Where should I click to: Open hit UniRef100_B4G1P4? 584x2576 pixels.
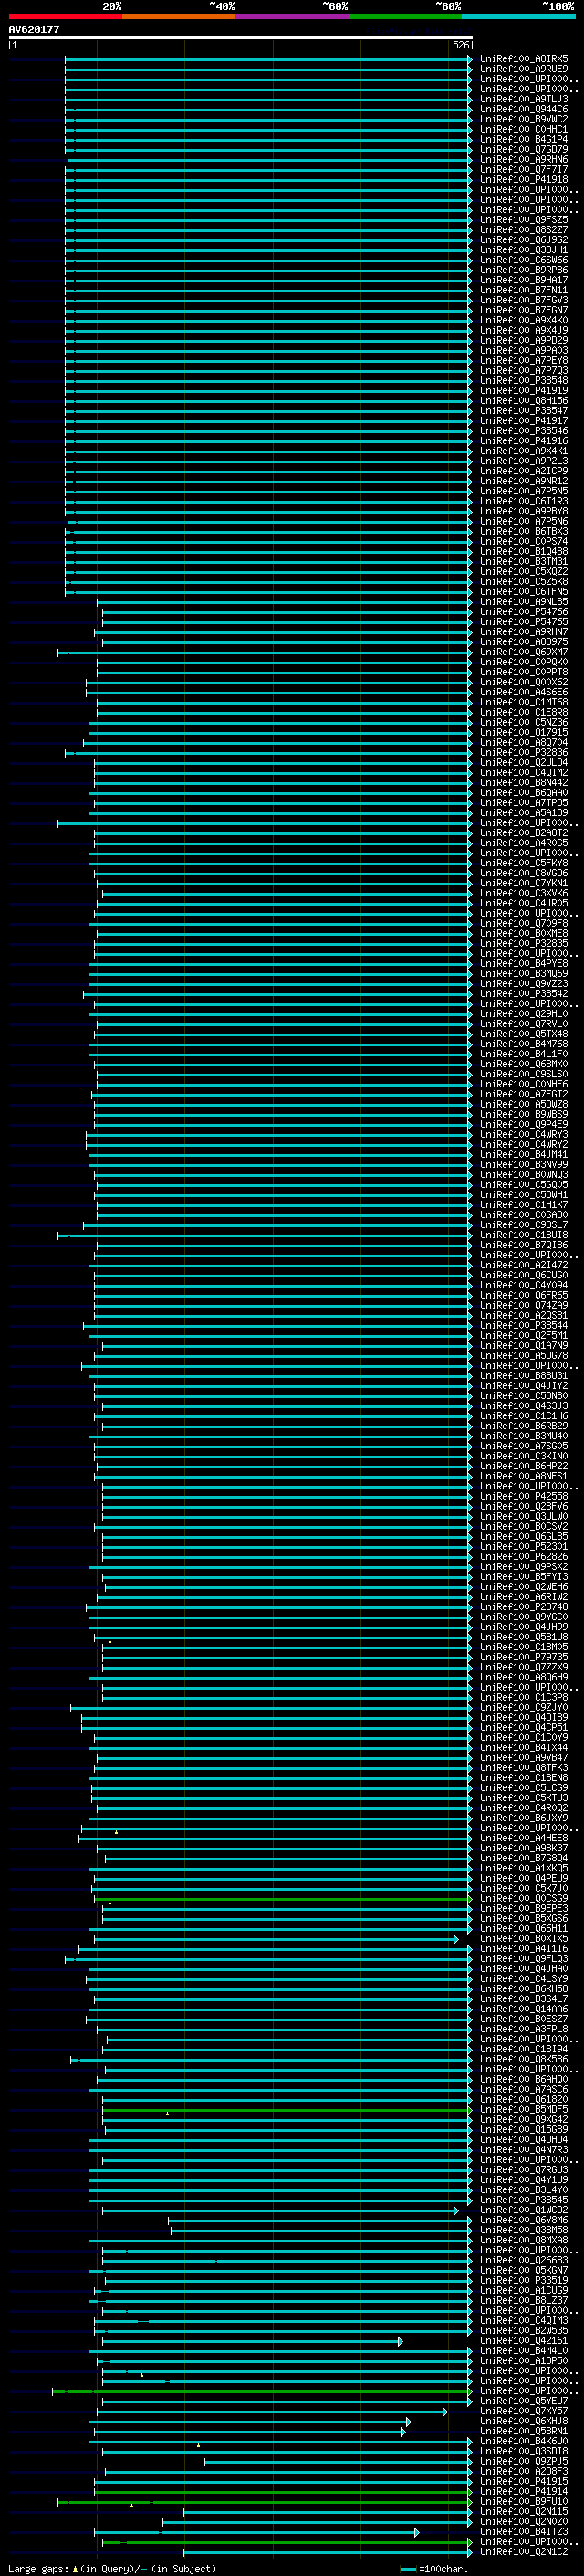pyautogui.click(x=524, y=139)
